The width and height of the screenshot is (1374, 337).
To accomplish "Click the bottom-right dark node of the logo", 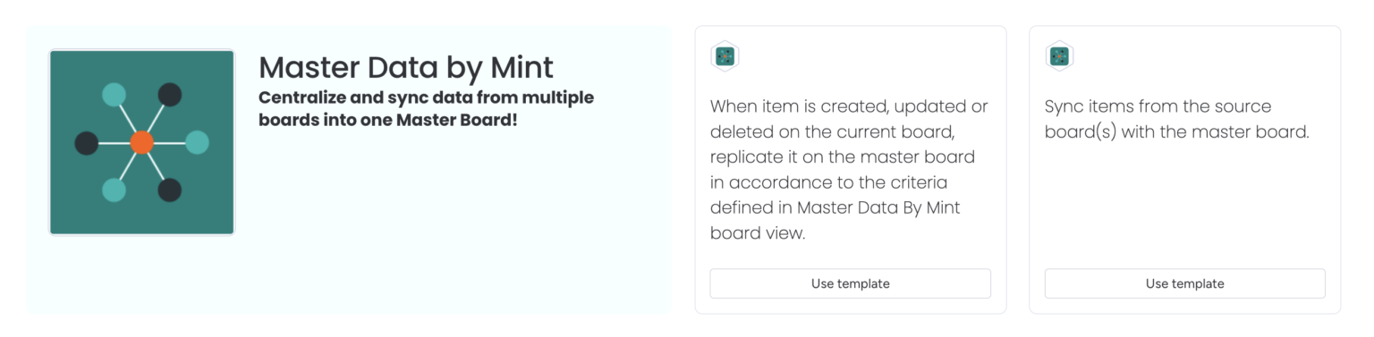I will click(x=170, y=190).
